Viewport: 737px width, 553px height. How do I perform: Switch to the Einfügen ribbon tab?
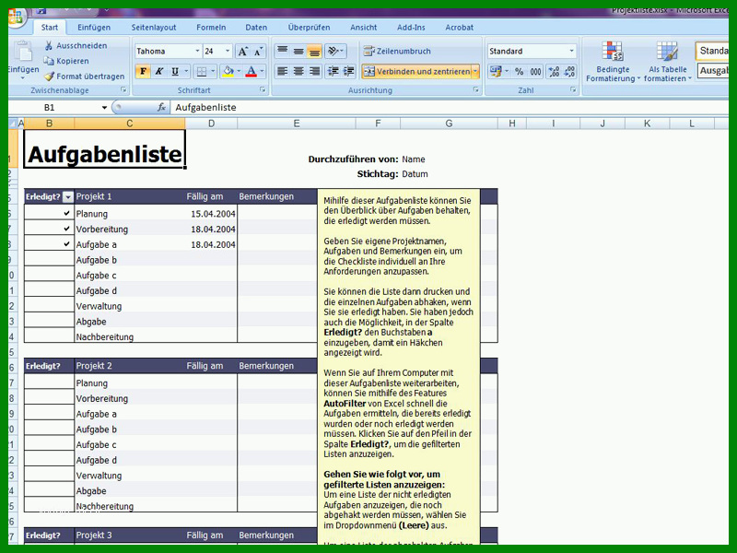[x=94, y=28]
